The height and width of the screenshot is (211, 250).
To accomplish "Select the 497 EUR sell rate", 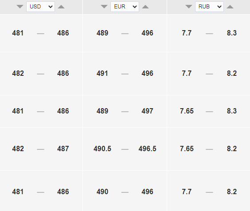I will point(147,111).
